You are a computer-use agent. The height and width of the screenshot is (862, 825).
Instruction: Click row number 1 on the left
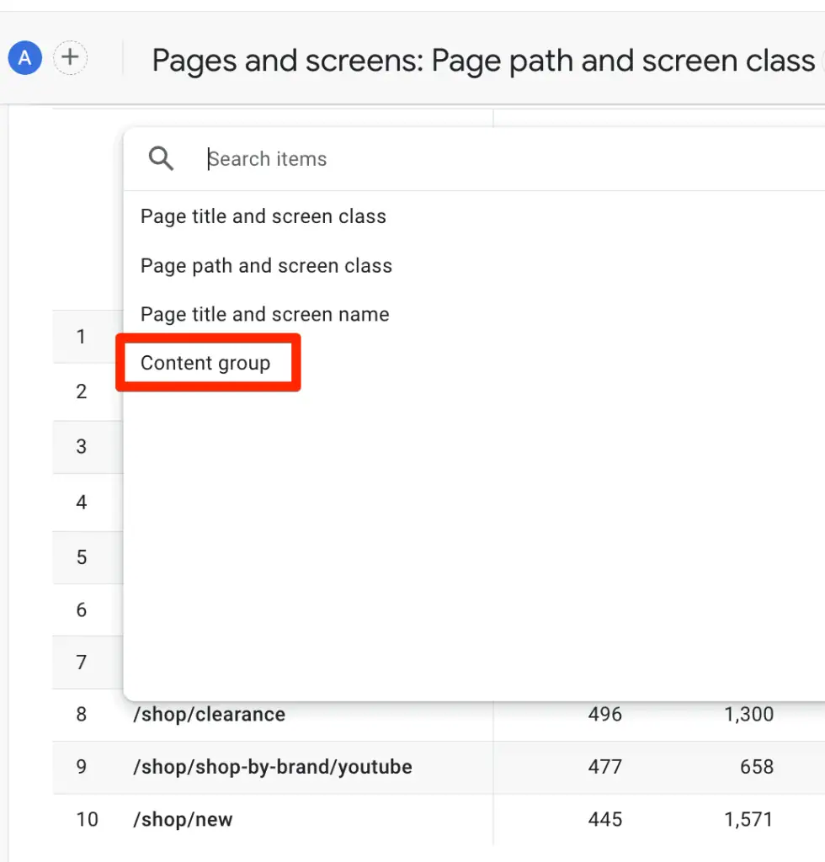click(81, 337)
